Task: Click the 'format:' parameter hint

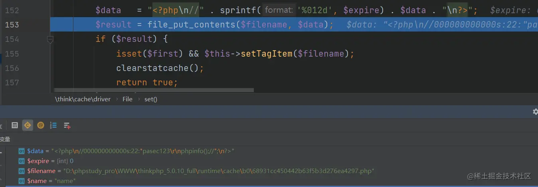Action: [x=279, y=10]
